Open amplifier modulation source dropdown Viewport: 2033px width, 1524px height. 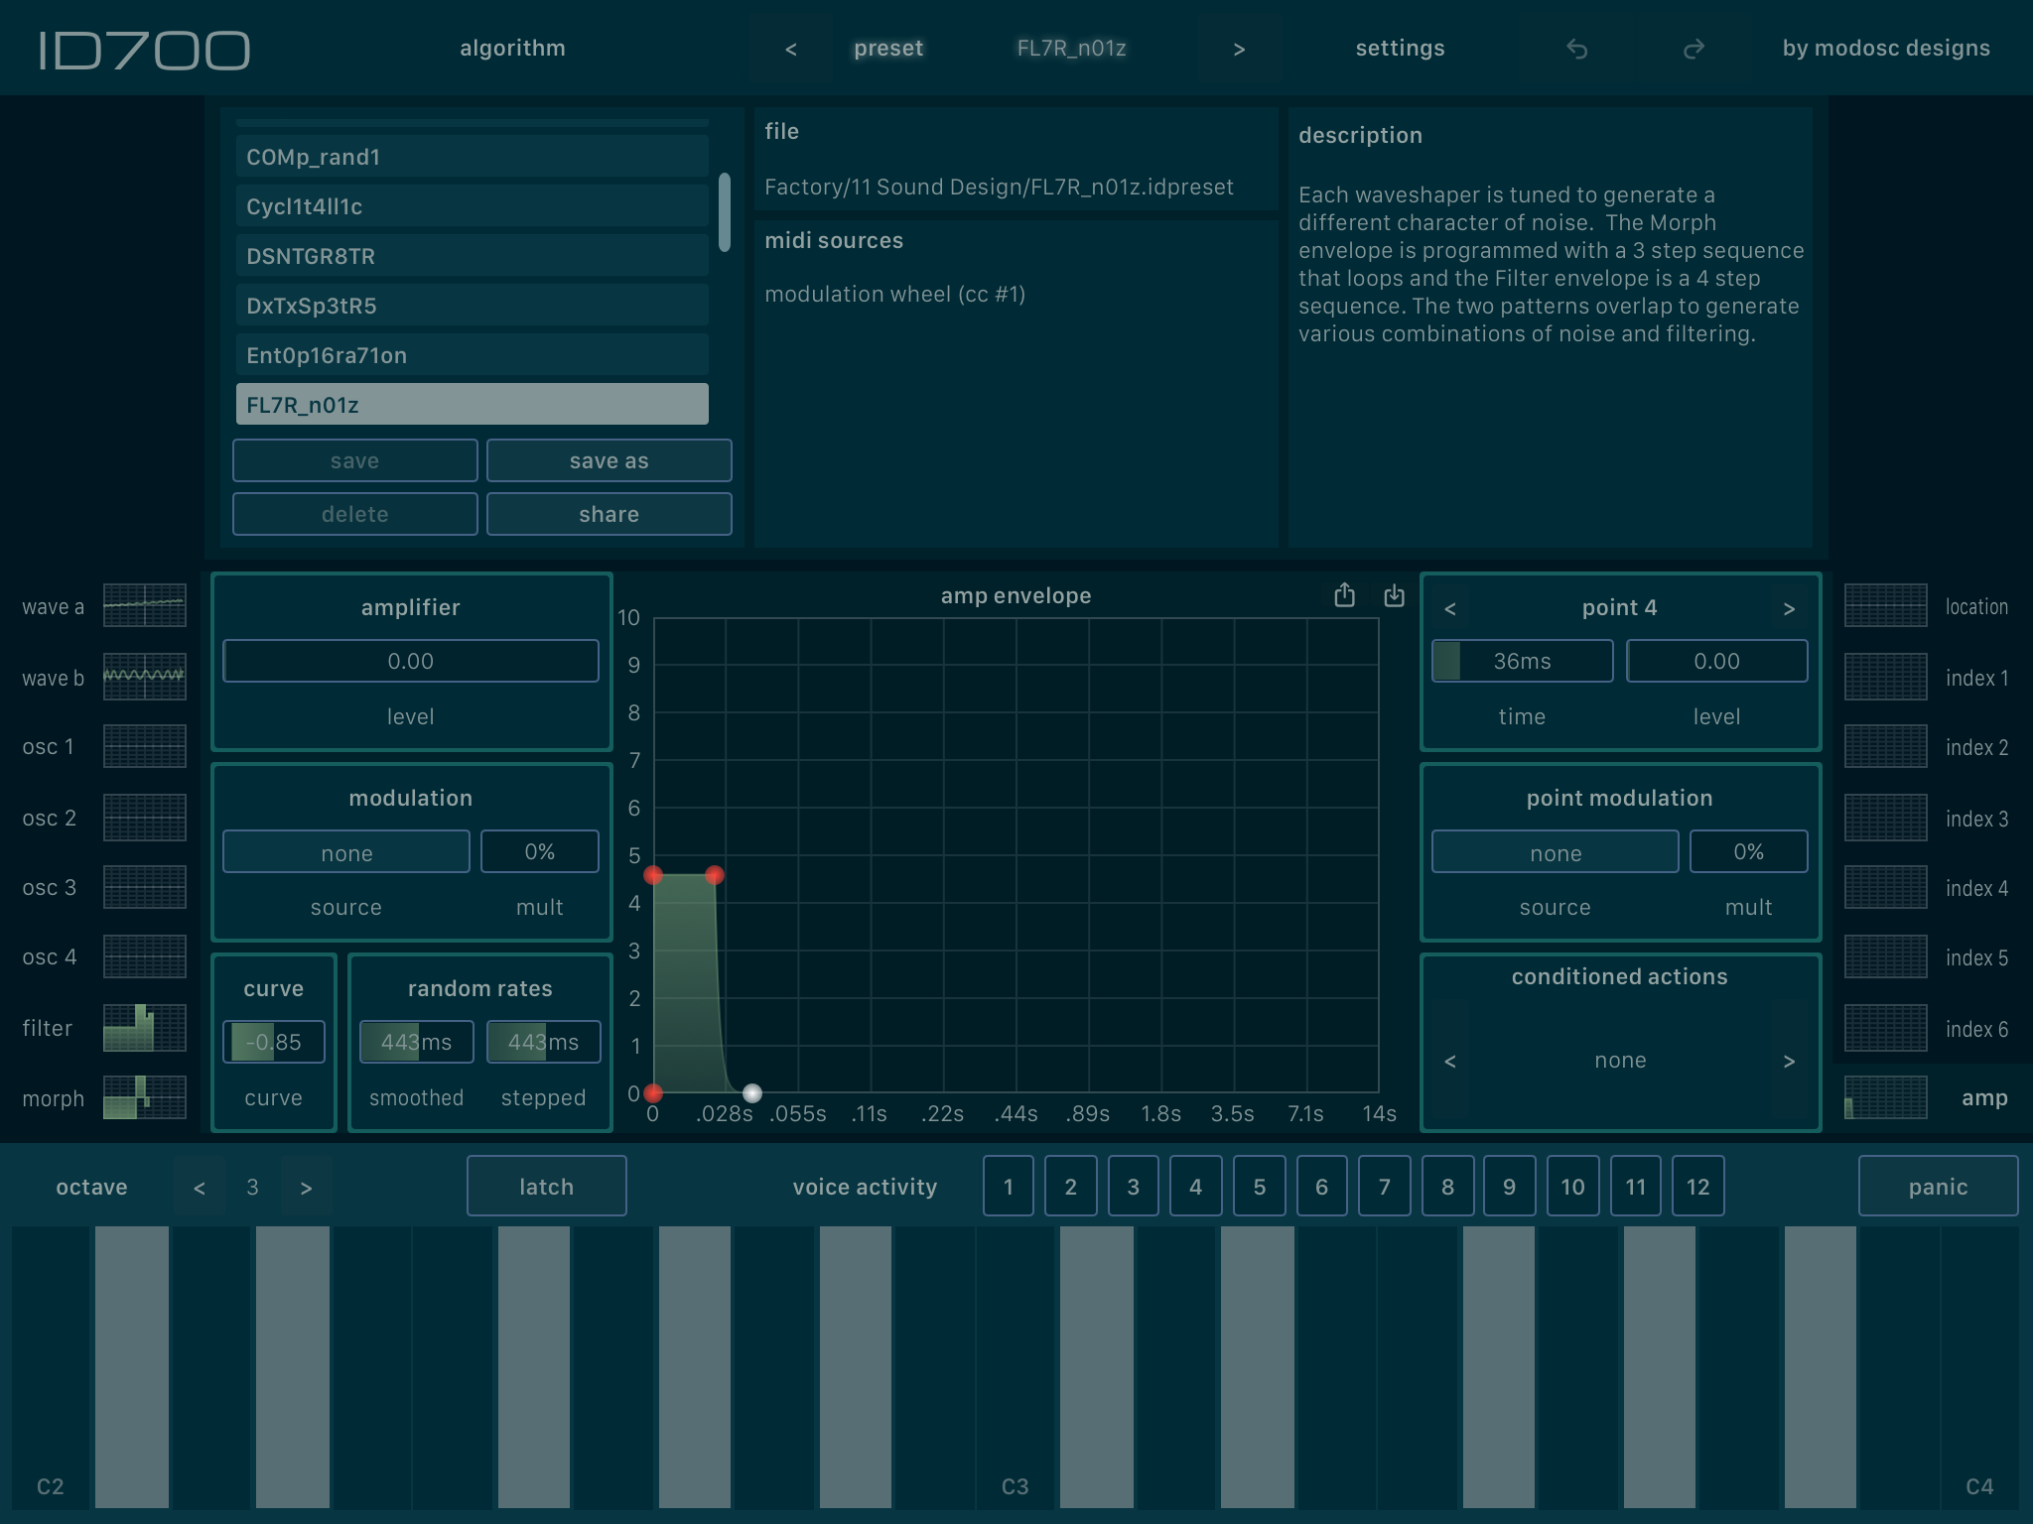pyautogui.click(x=346, y=852)
